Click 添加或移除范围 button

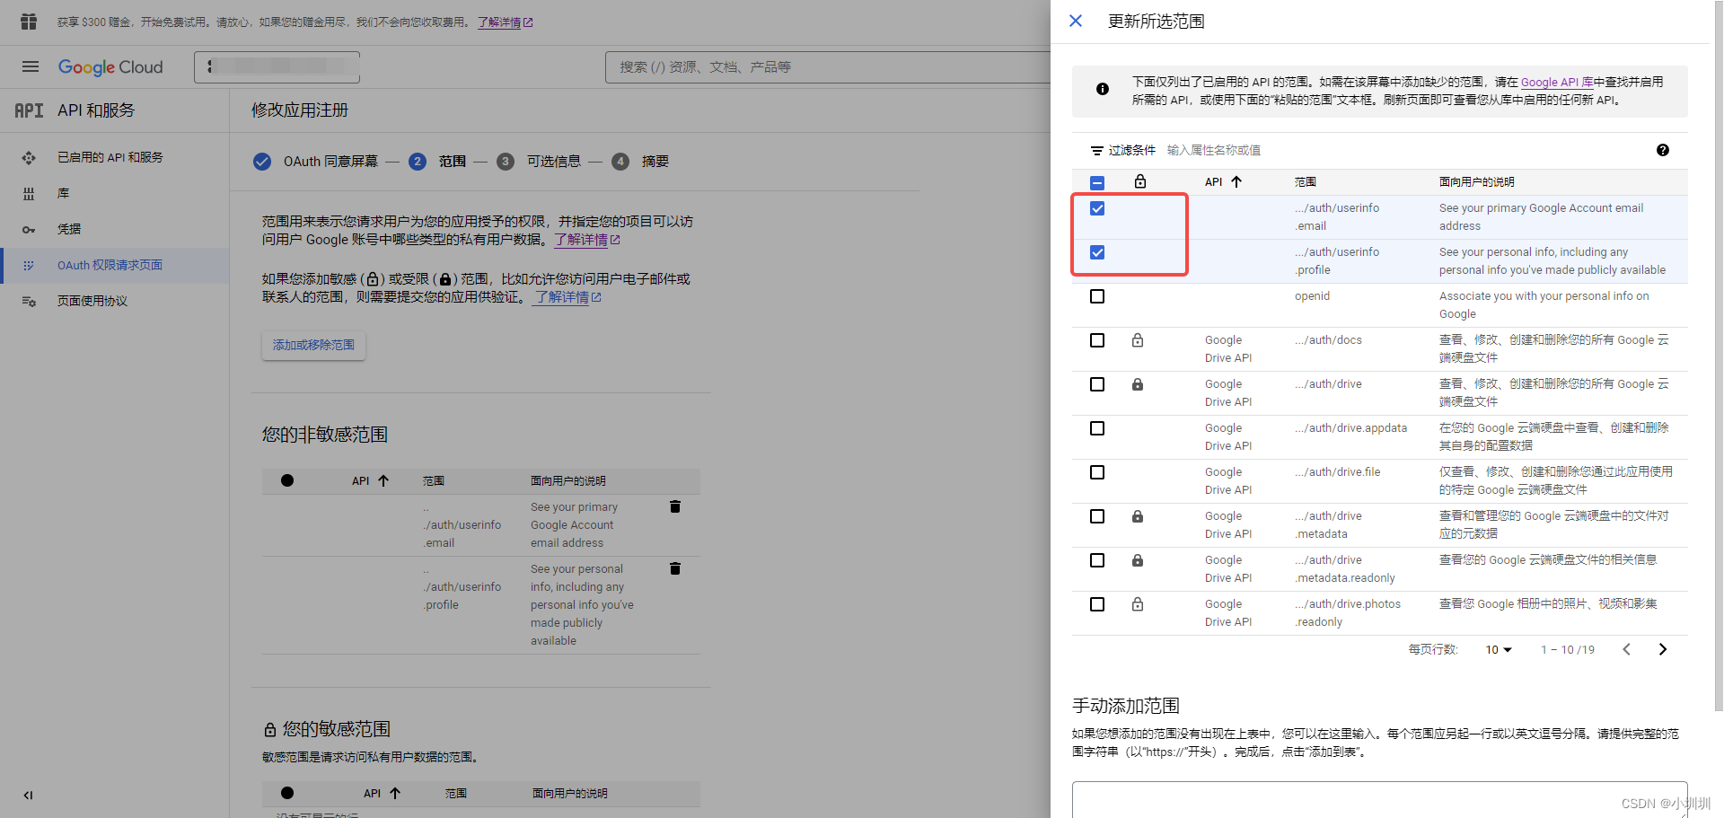pyautogui.click(x=313, y=345)
